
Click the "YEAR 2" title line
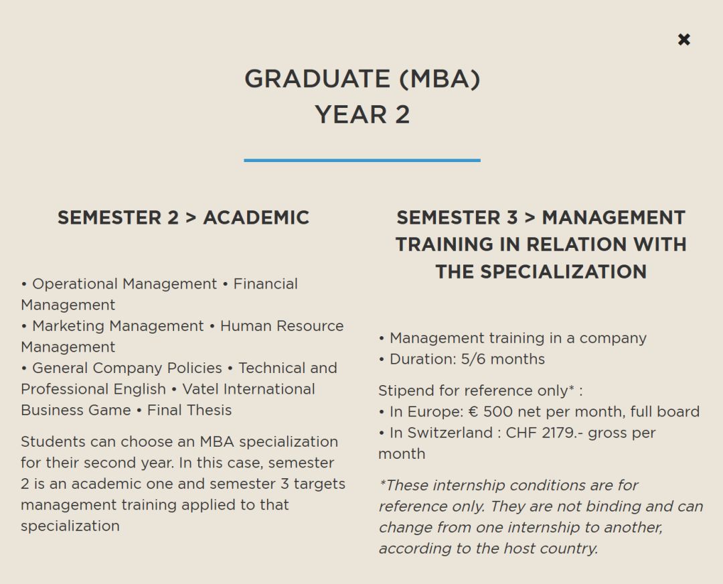tap(362, 115)
